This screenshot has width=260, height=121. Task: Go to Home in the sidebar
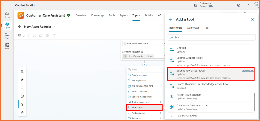(x=7, y=15)
